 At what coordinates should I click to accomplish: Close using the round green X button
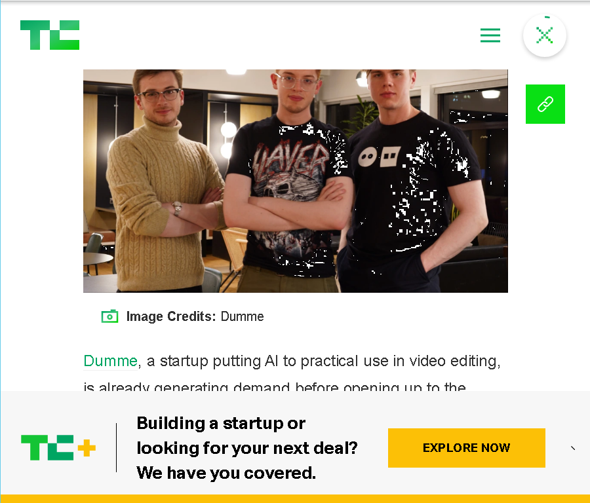[x=545, y=35]
